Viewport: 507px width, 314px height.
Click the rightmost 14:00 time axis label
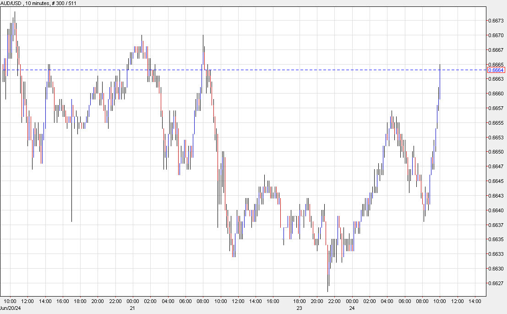coord(475,302)
